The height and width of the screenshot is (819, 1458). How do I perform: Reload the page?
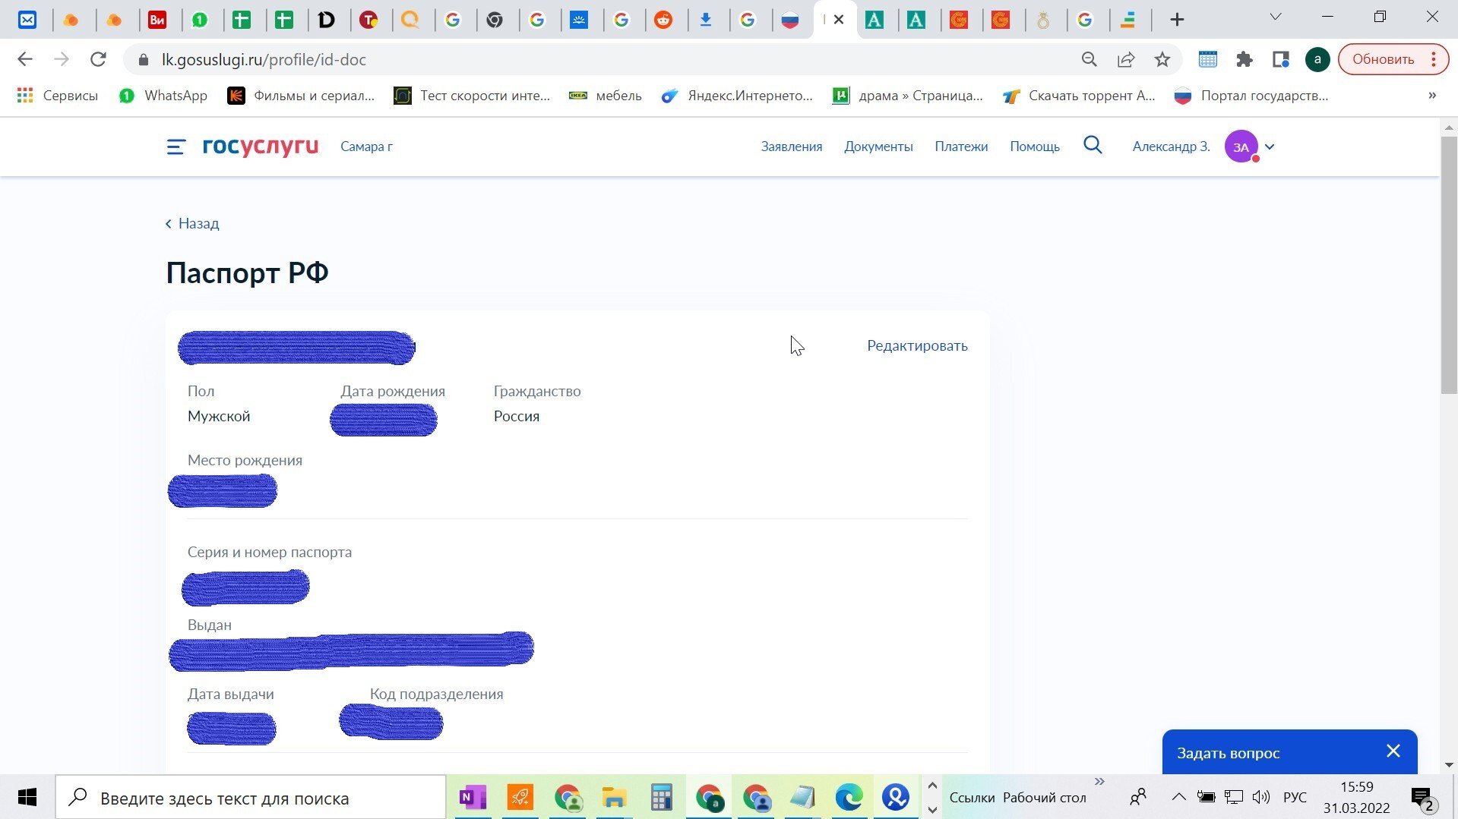click(x=98, y=59)
